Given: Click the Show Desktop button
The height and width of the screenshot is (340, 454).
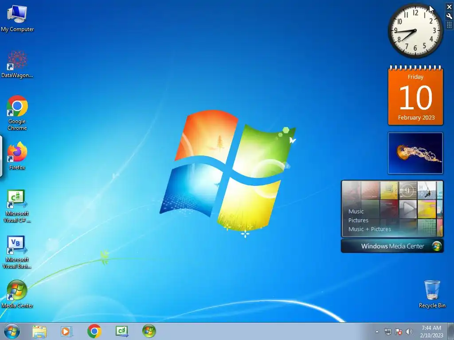Looking at the screenshot, I should click(x=451, y=331).
